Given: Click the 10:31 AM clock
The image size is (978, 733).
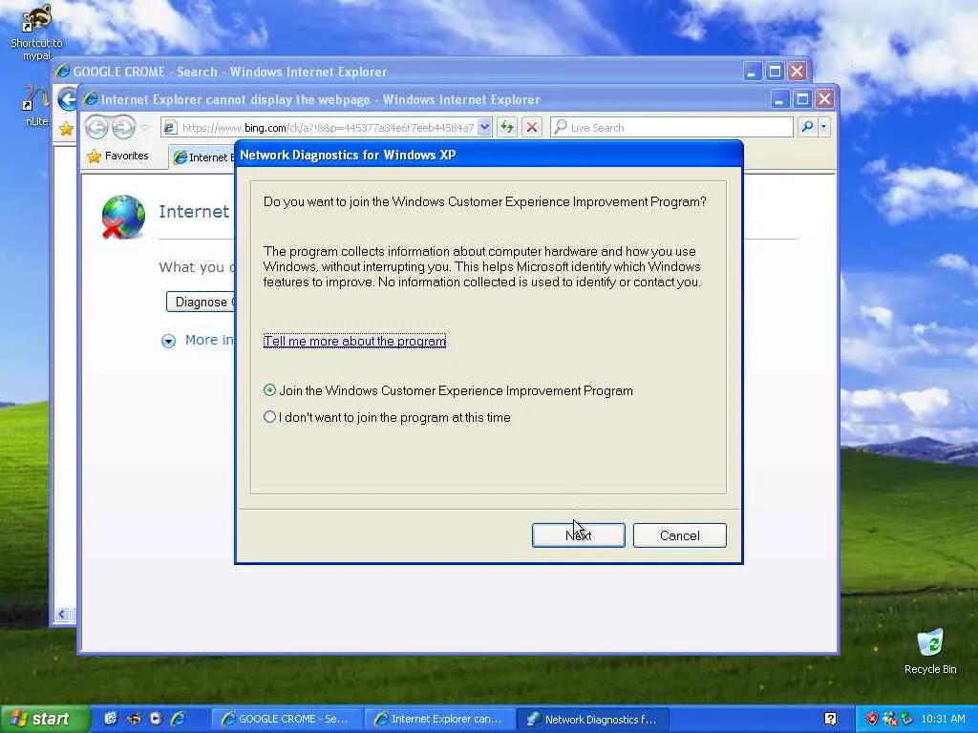Looking at the screenshot, I should (x=943, y=719).
